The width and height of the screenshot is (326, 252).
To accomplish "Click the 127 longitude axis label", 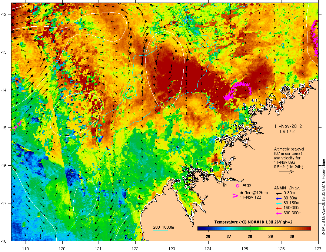I will point(318,248).
